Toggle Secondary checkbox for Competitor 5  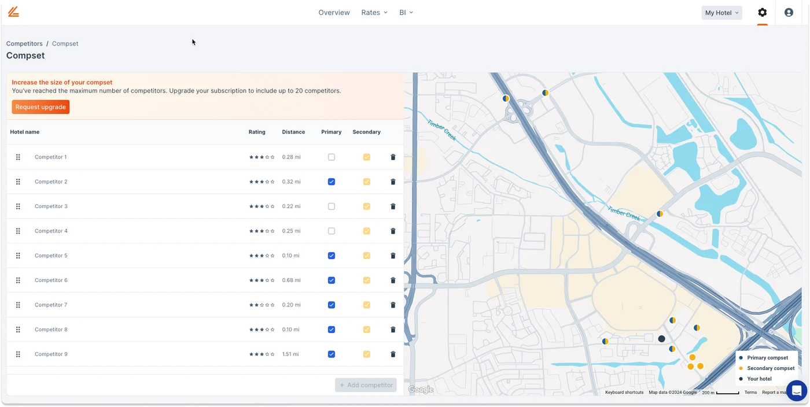(x=366, y=256)
